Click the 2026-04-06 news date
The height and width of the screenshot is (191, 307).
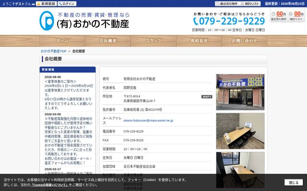(53, 114)
